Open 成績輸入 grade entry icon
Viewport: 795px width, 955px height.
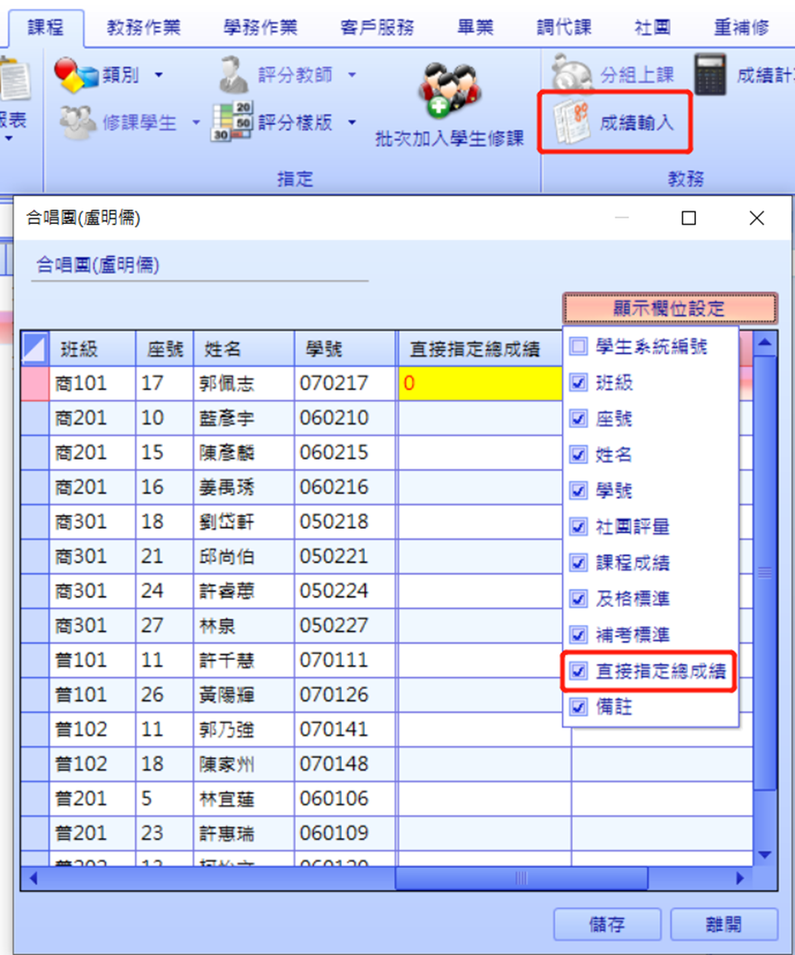572,121
